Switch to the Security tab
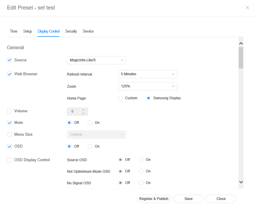 [71, 31]
